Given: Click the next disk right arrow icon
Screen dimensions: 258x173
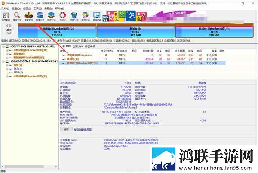Looking at the screenshot, I should click(x=10, y=26).
